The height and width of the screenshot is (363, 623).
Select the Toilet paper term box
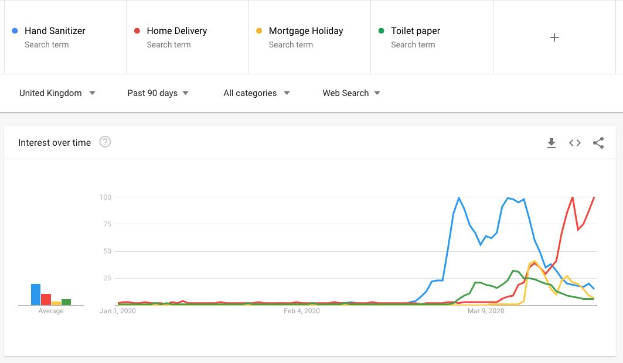coord(432,37)
